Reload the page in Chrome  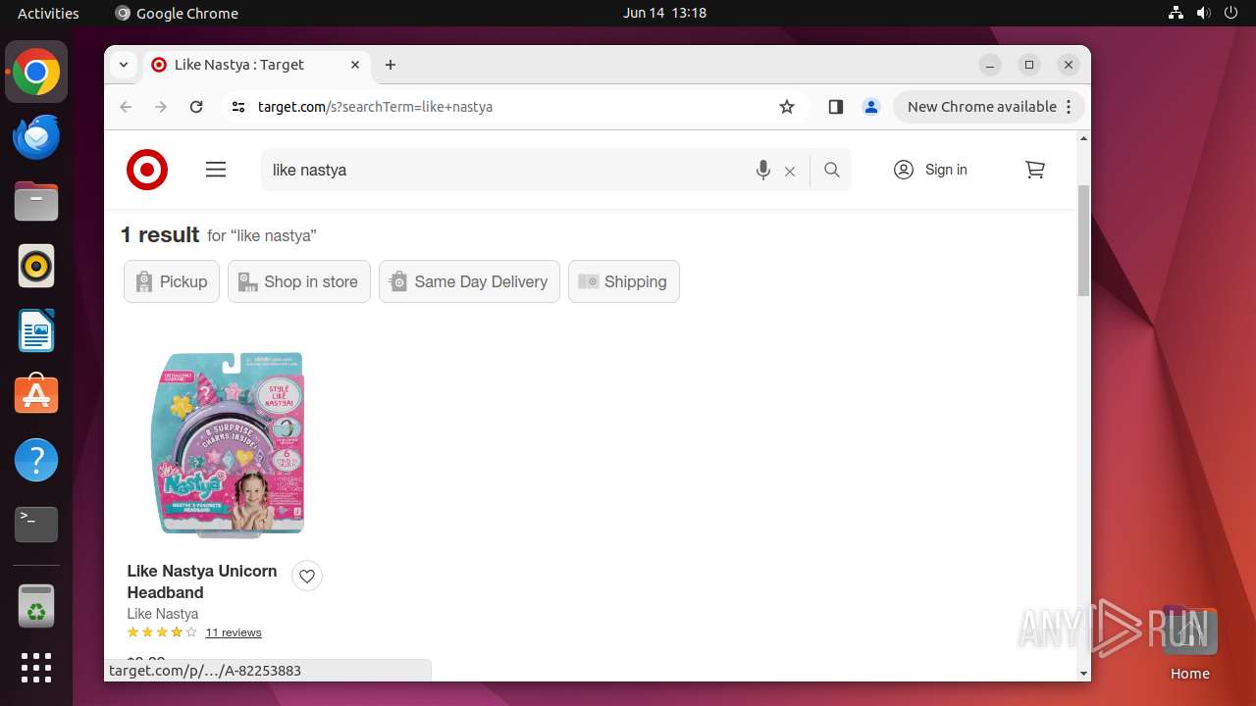tap(196, 107)
